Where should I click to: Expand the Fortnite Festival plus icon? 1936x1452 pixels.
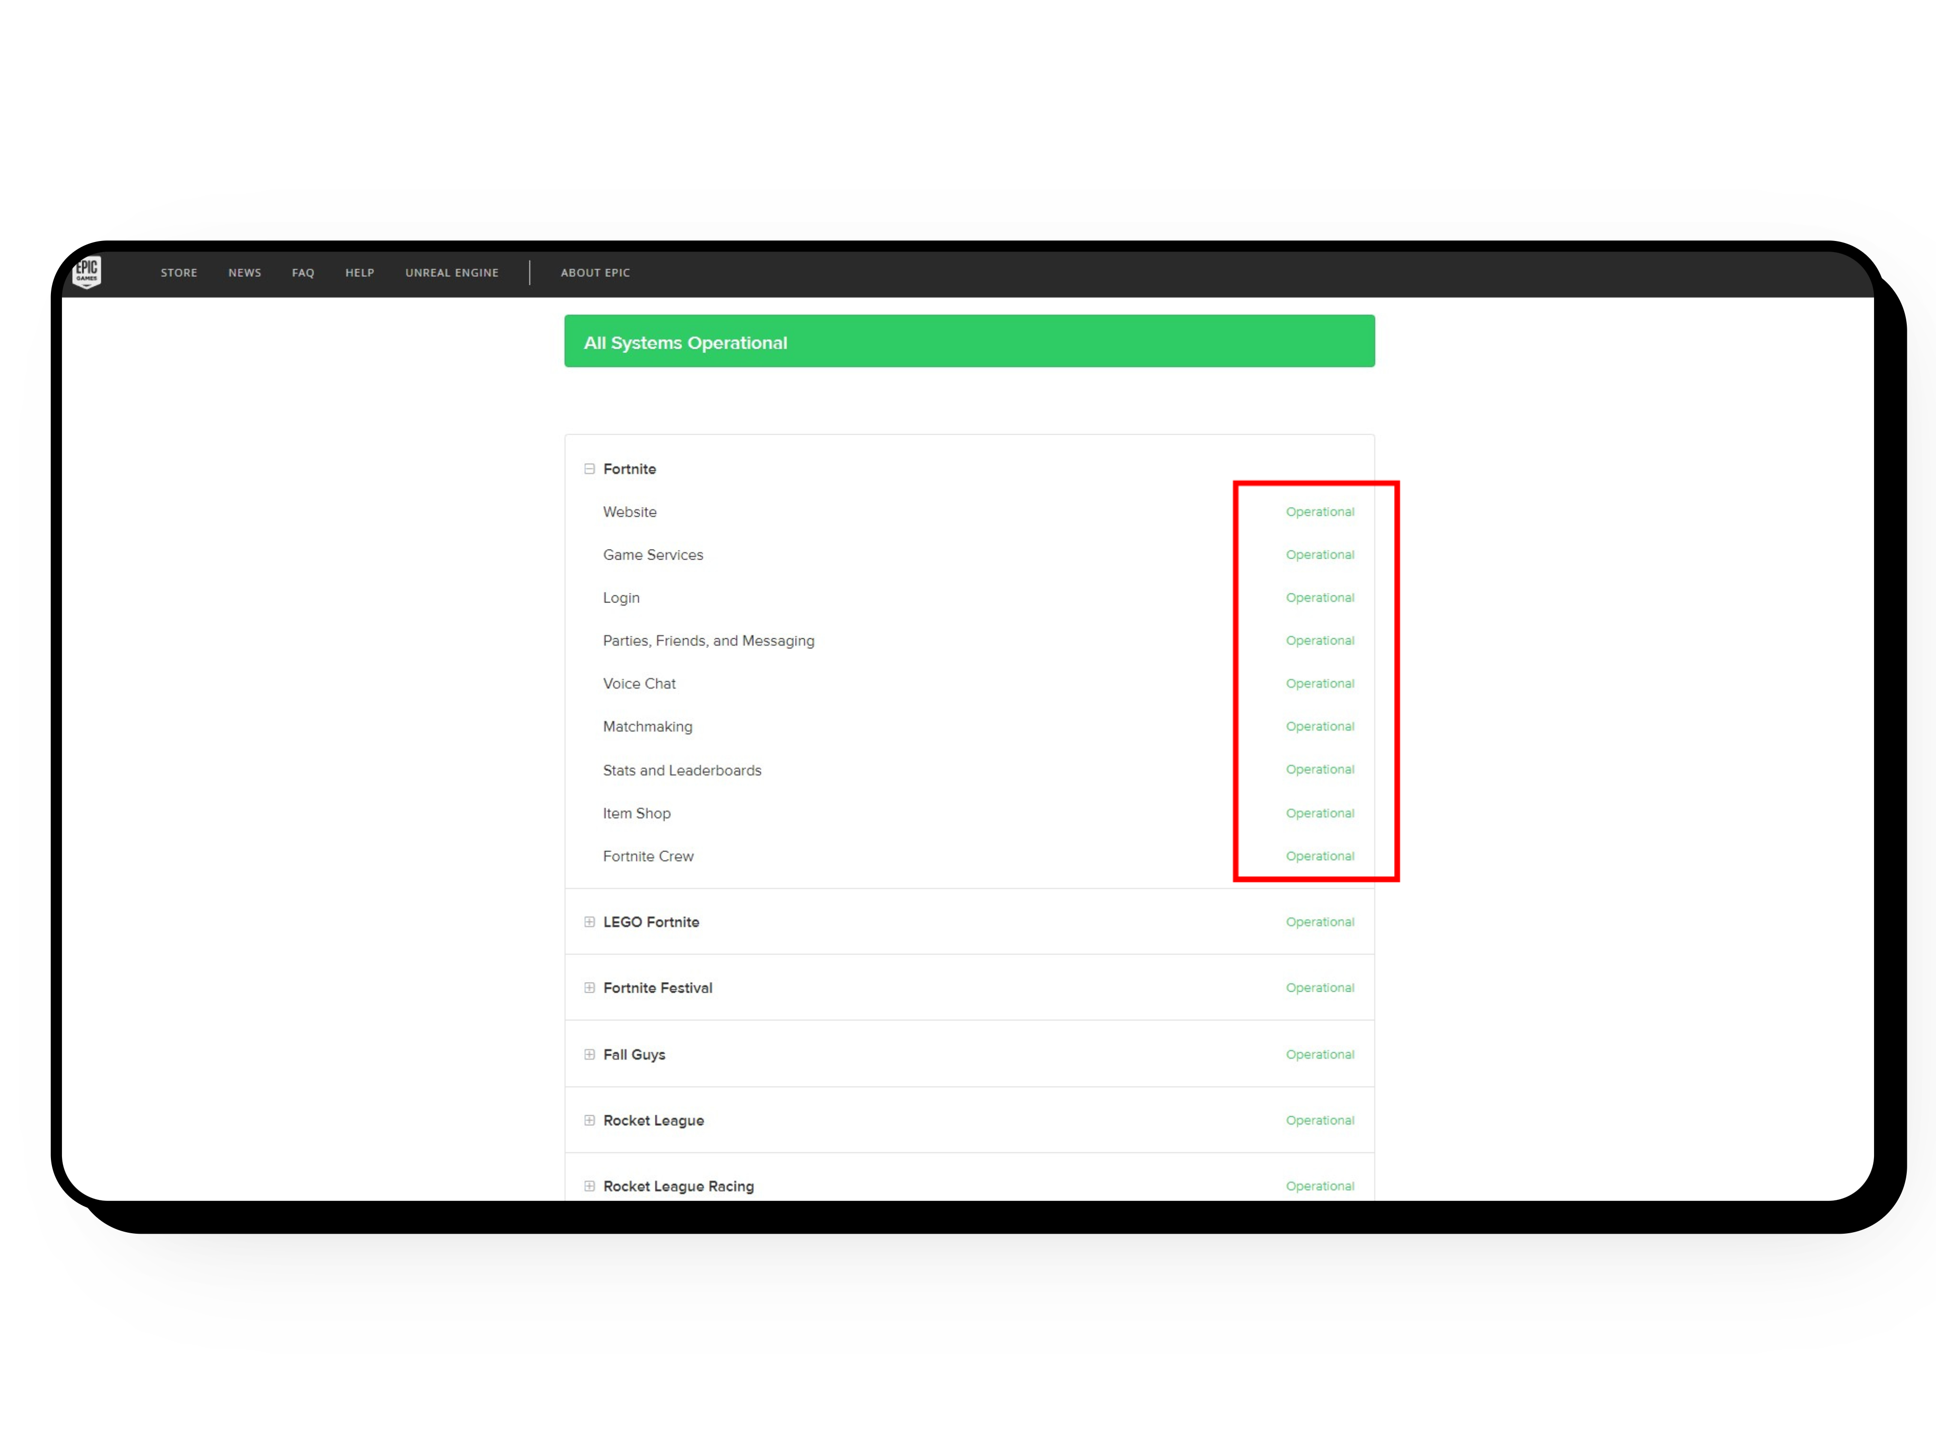point(589,987)
